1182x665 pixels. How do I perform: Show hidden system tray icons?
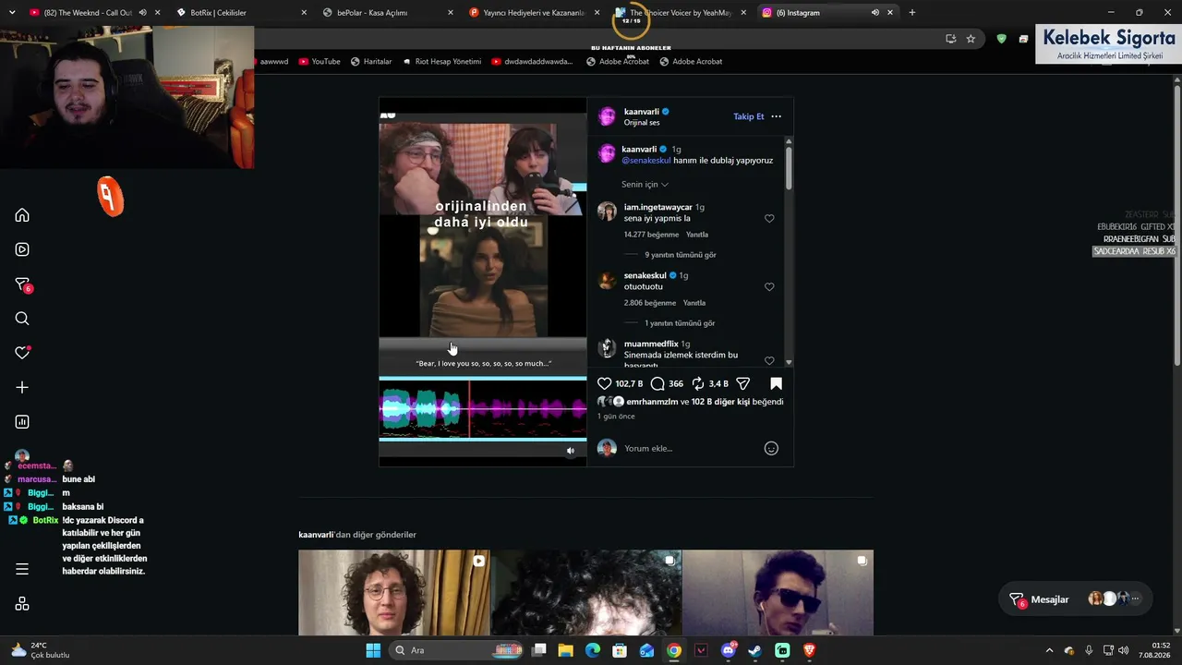[1049, 650]
